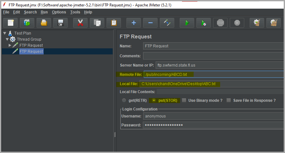Click the Clear All broom icon

click(273, 23)
